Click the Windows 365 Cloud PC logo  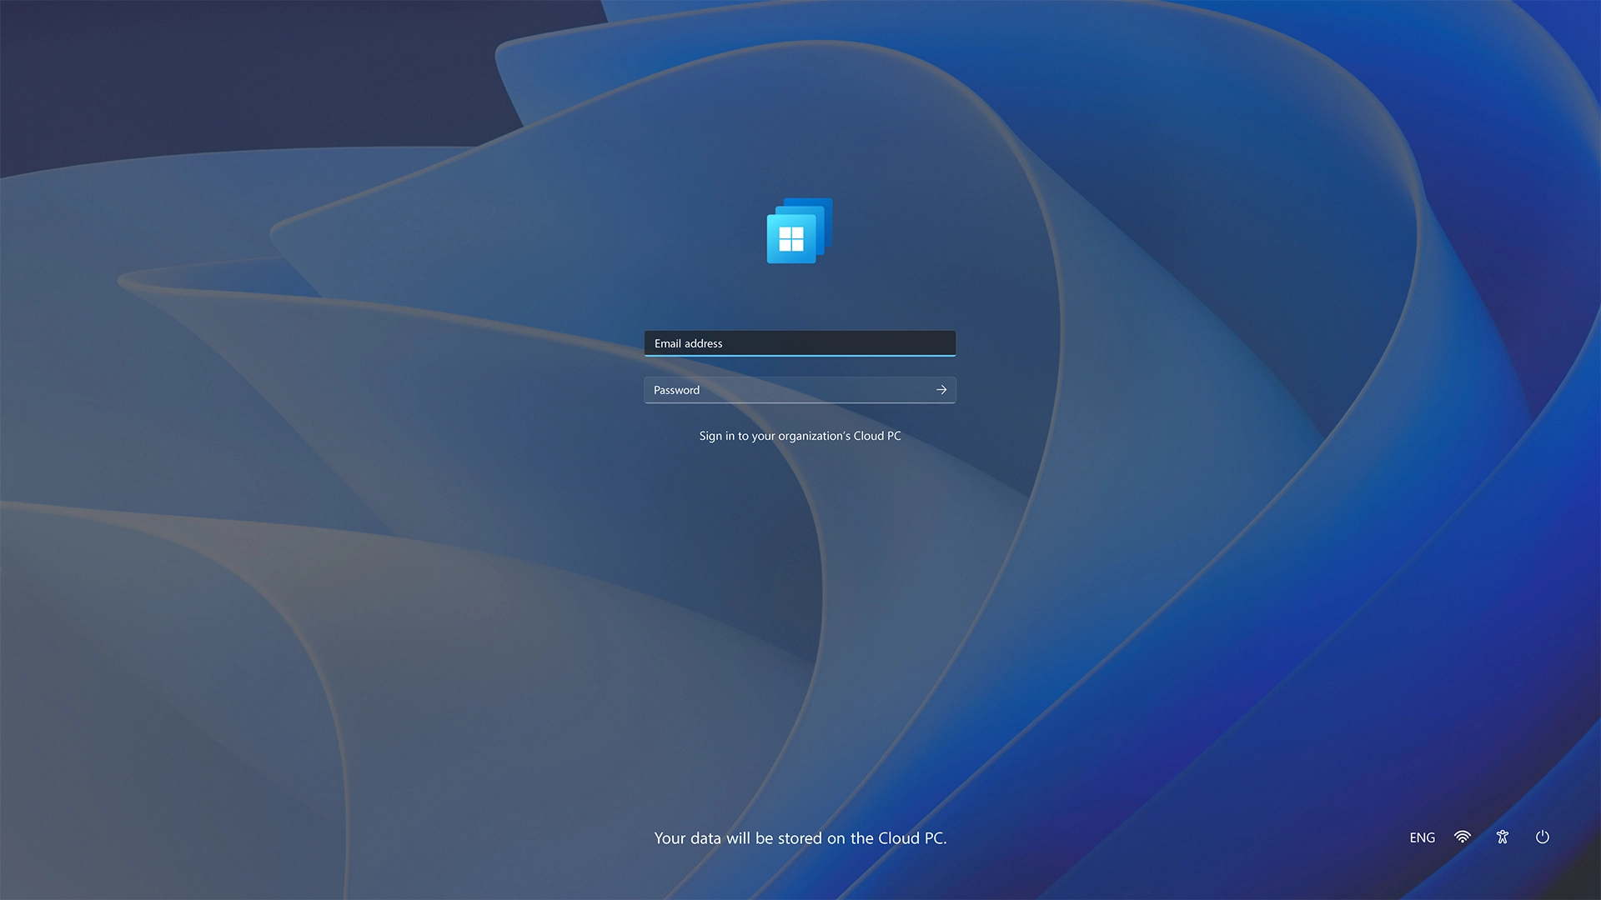click(x=800, y=231)
